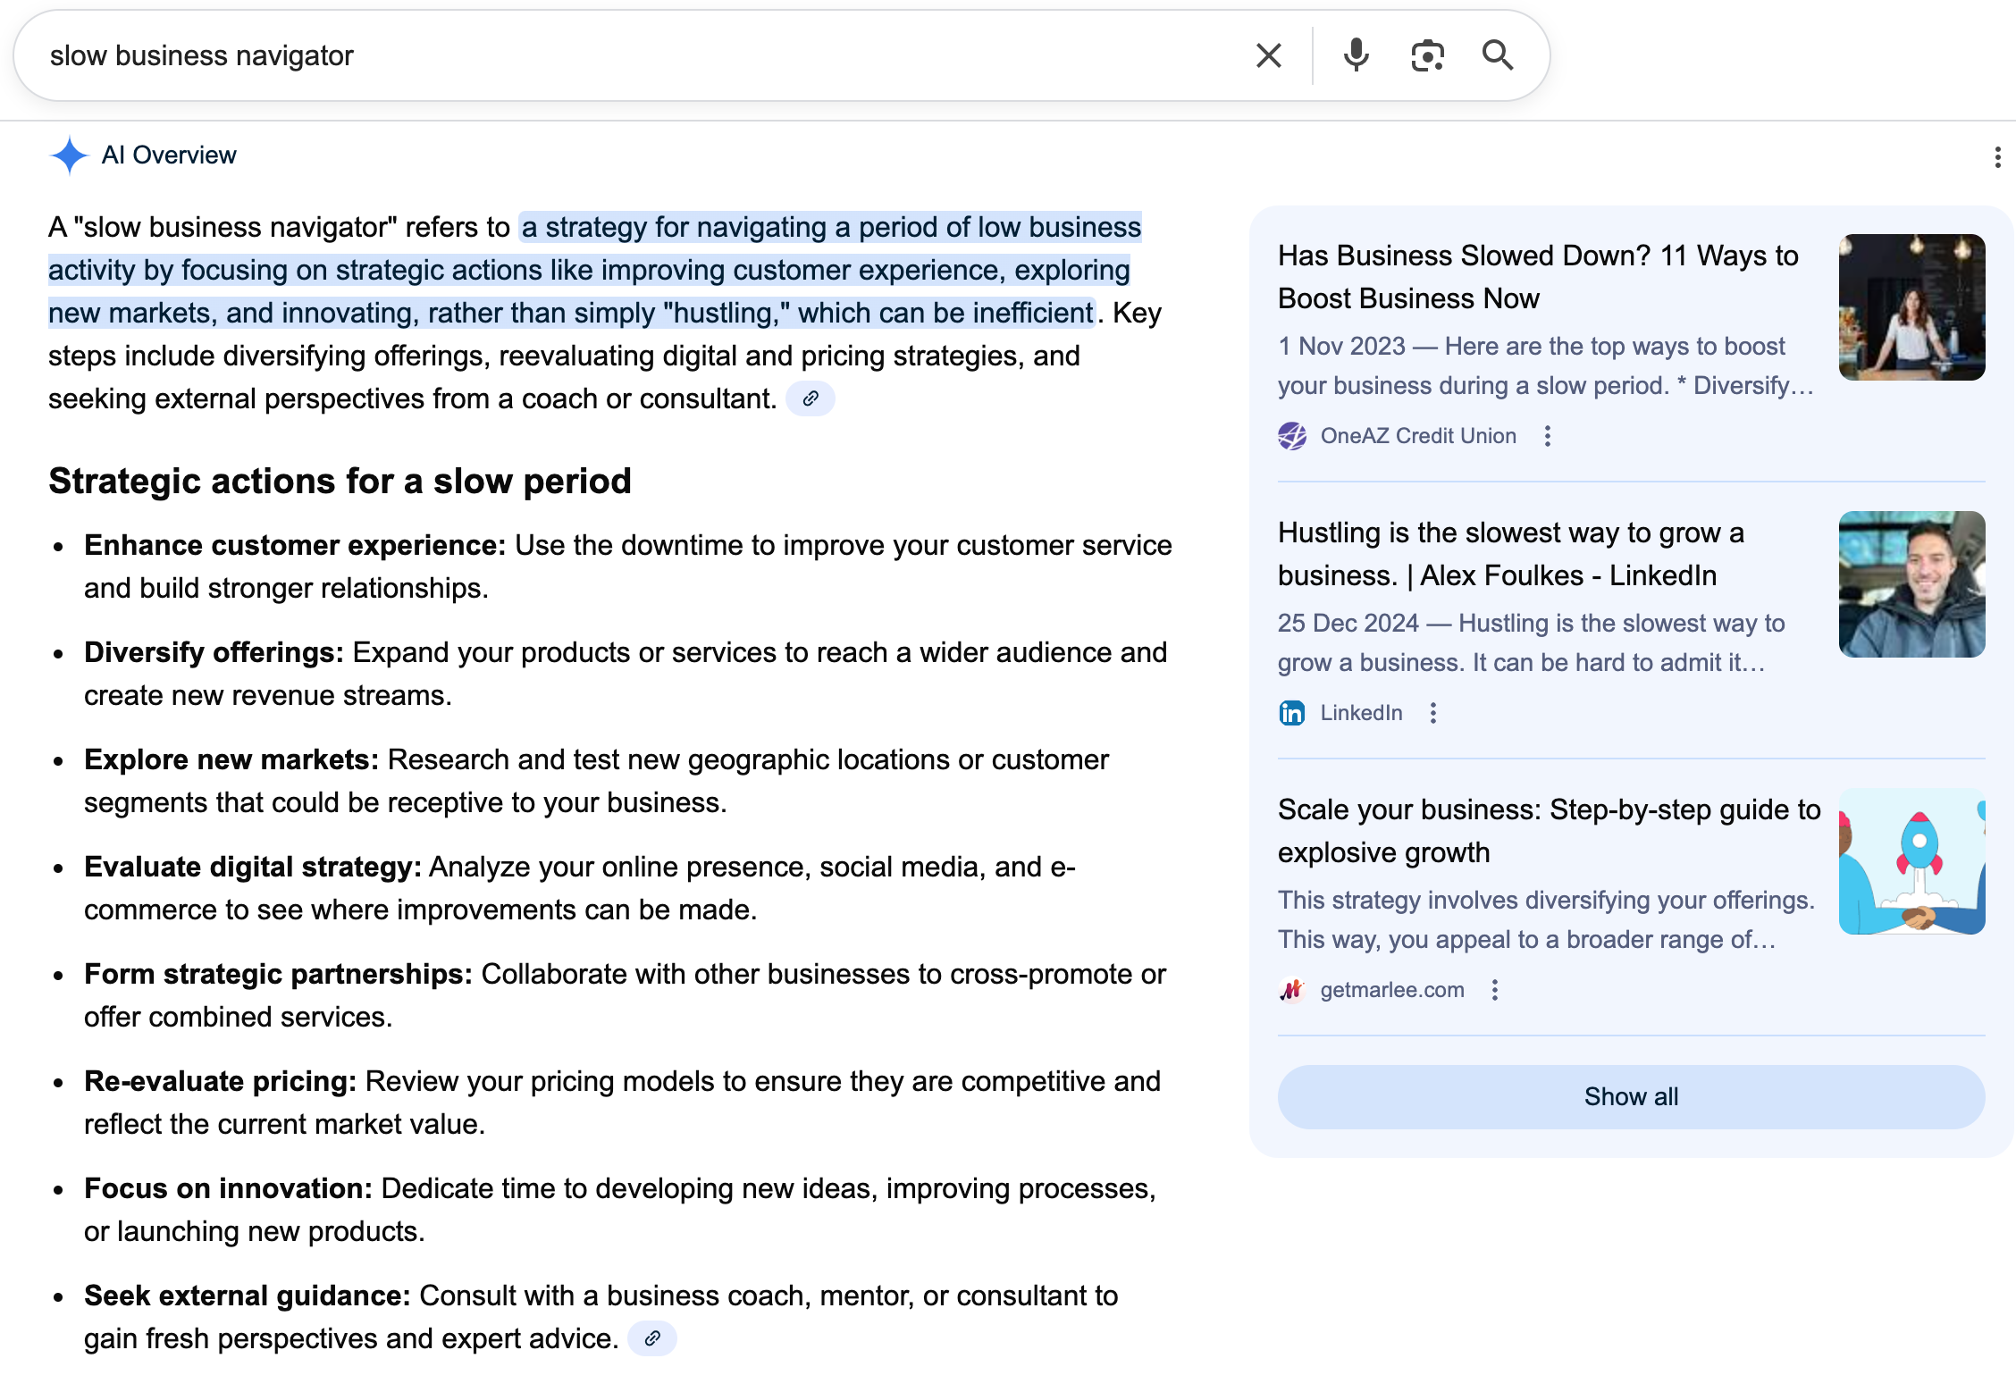
Task: Open the AI Overview three-dot options menu
Action: (x=1998, y=155)
